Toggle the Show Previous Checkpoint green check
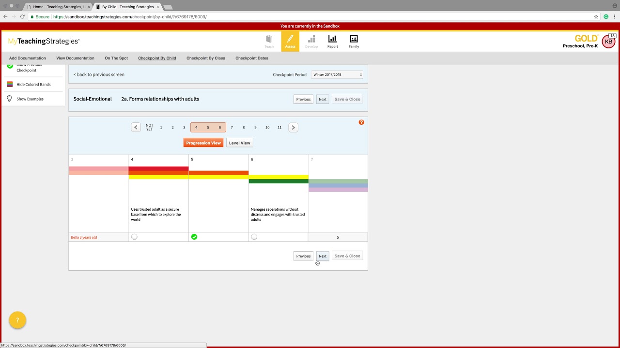The image size is (620, 348). (10, 66)
